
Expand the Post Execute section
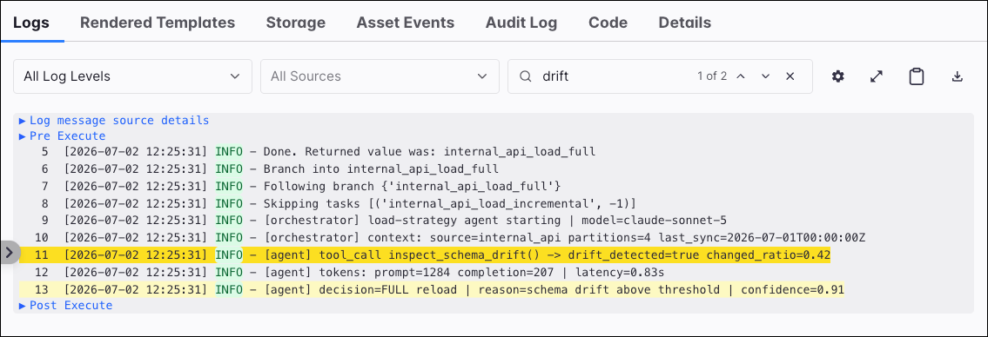[65, 306]
